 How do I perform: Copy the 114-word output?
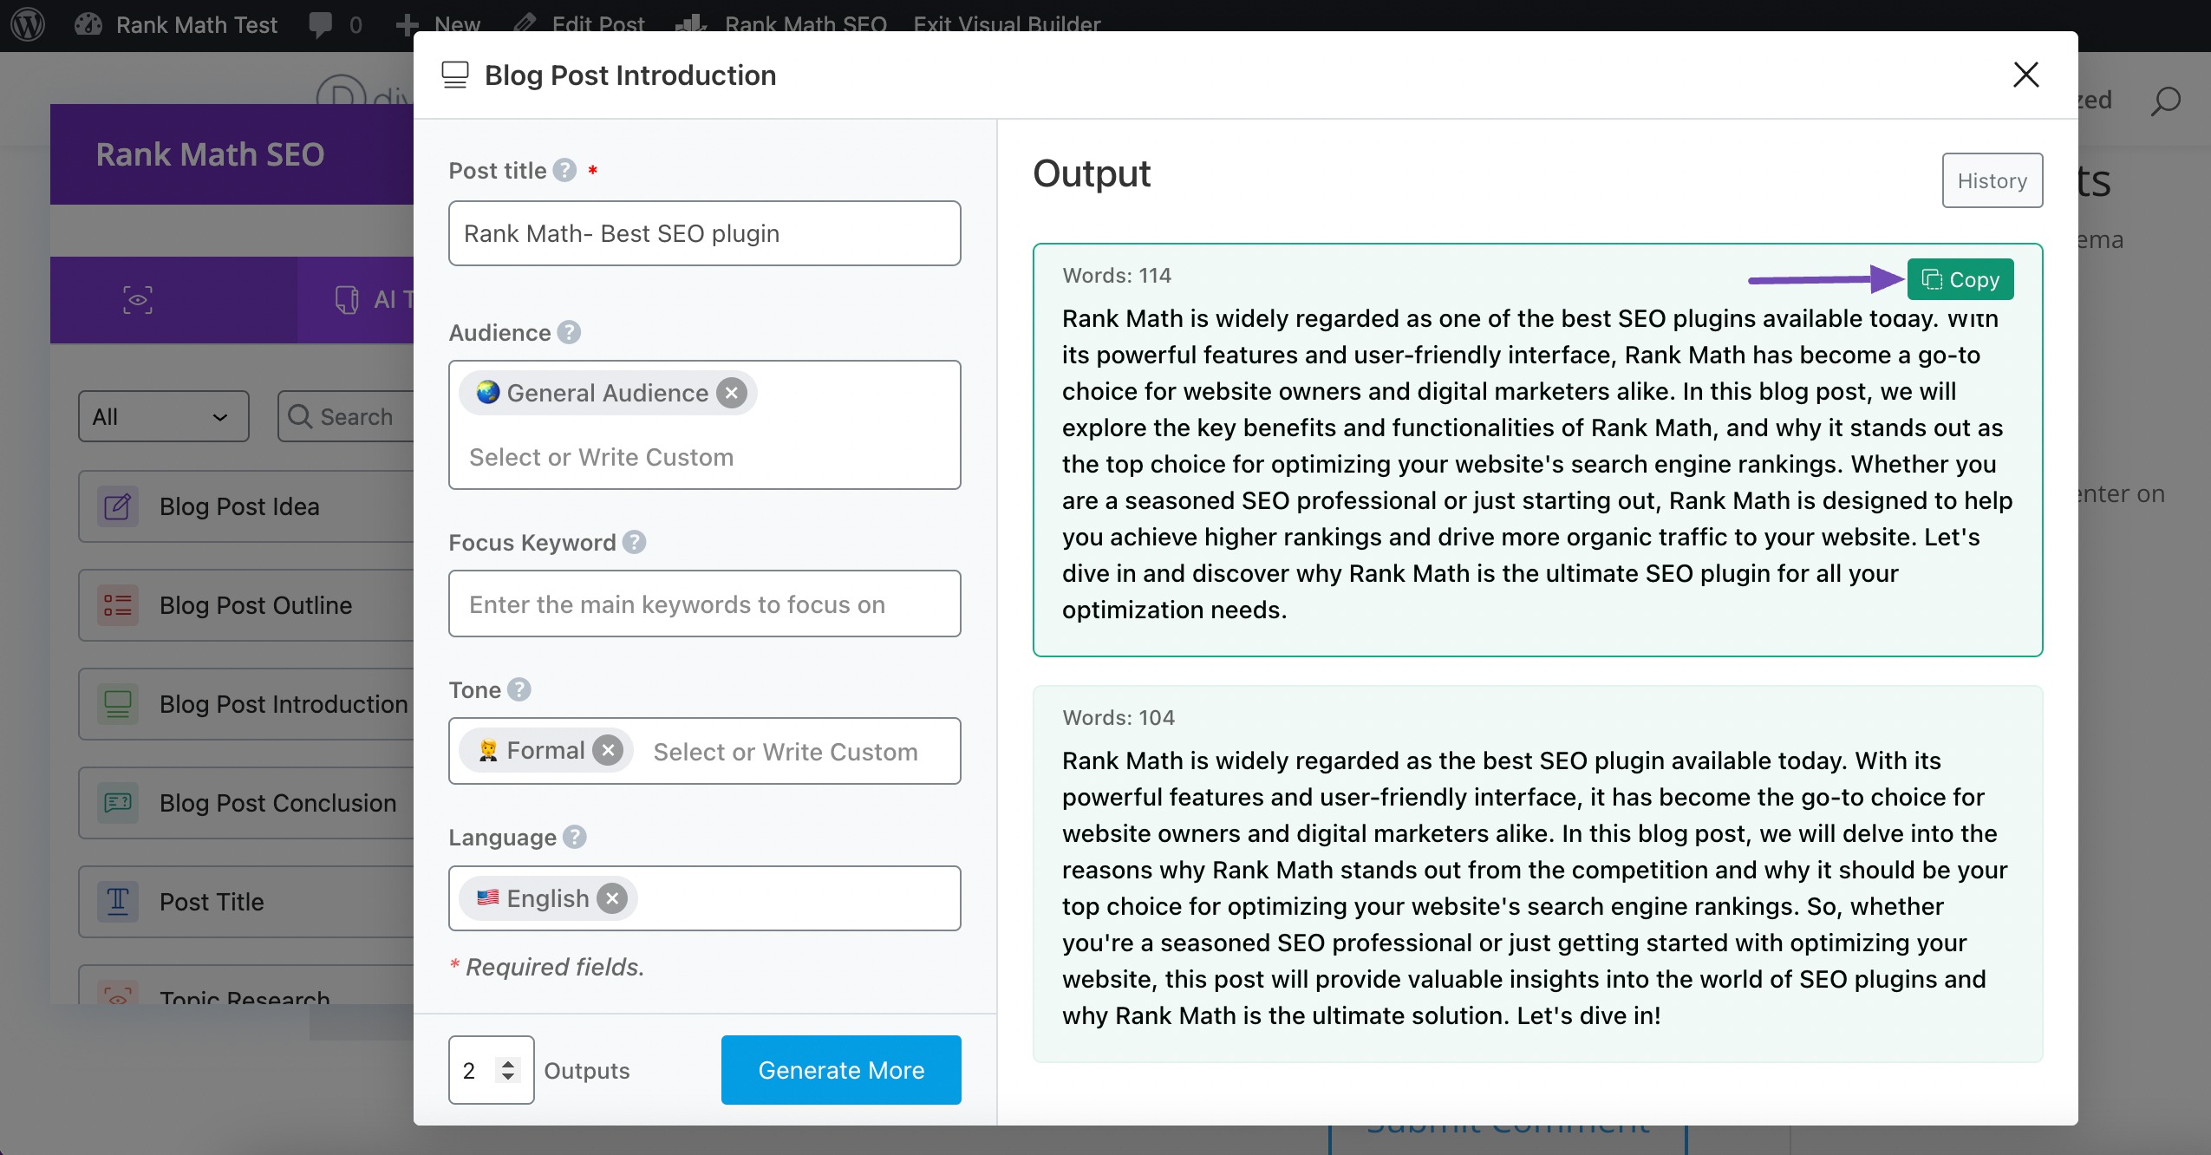[1960, 279]
